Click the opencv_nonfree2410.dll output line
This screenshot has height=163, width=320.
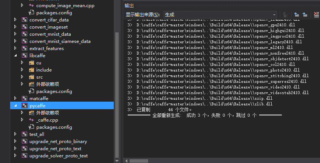(216, 53)
